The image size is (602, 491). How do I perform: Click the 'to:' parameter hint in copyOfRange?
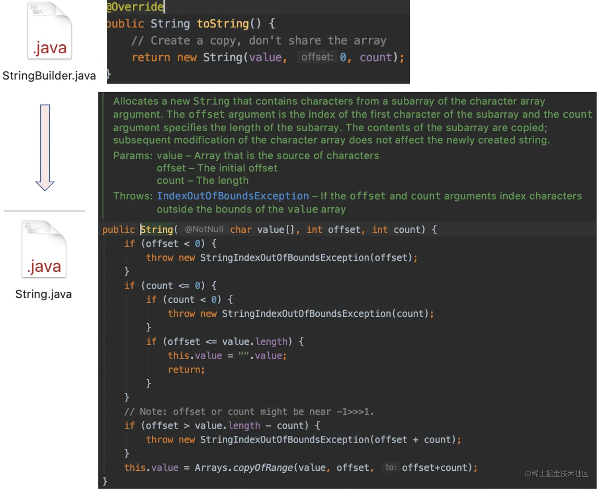click(x=391, y=467)
